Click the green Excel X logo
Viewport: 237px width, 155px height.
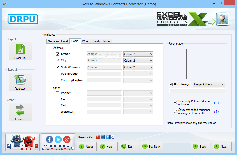pos(198,19)
